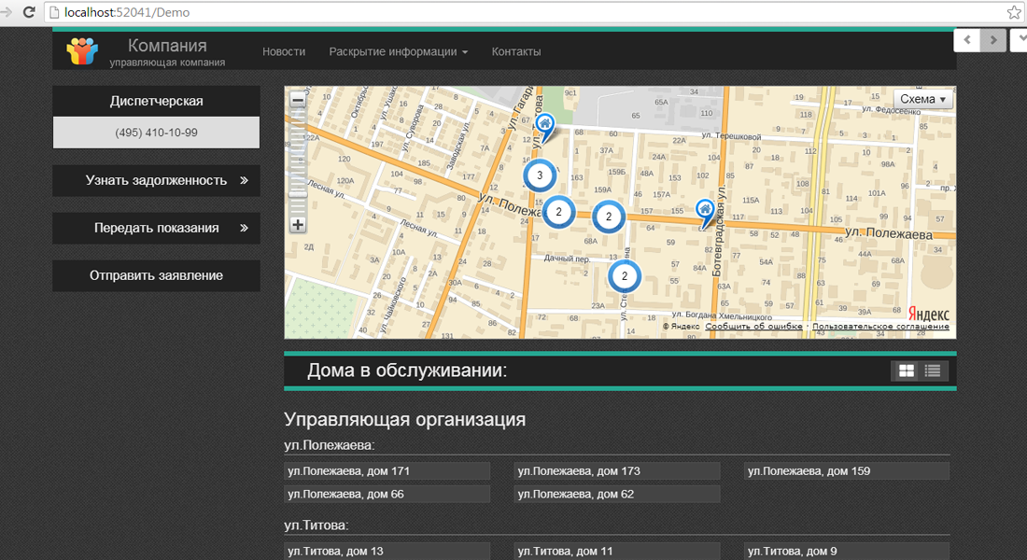Click the house marker near ул. Гагарина

point(545,125)
